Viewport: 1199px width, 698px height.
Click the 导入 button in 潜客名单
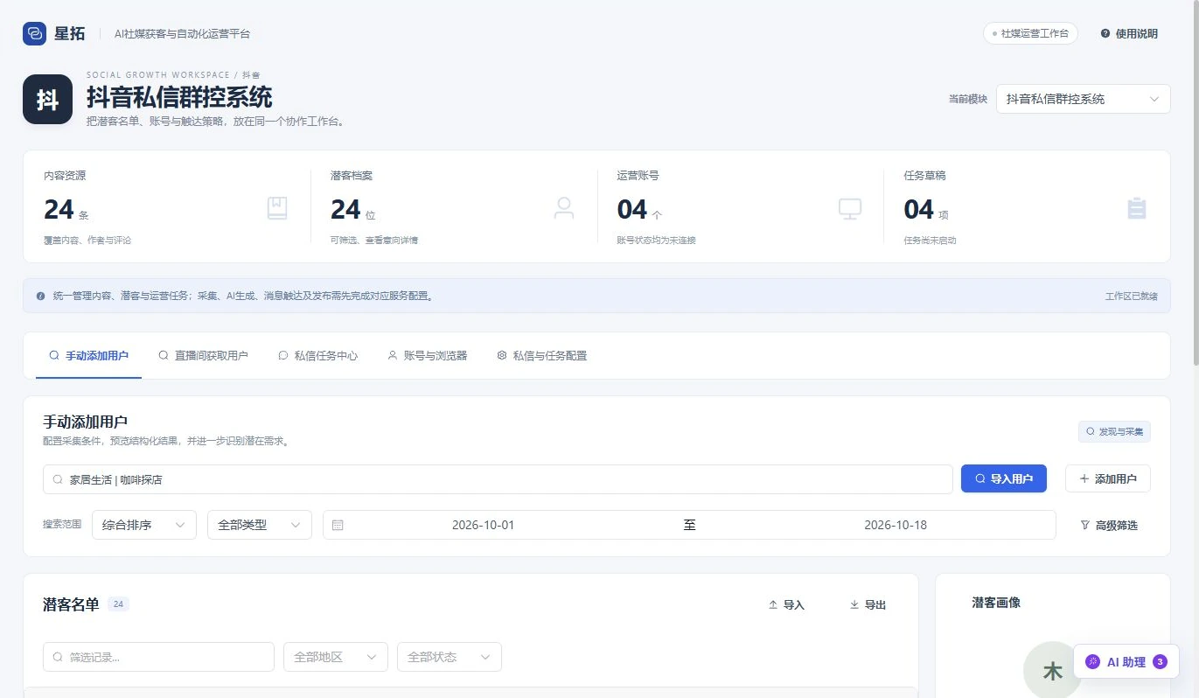(x=786, y=604)
